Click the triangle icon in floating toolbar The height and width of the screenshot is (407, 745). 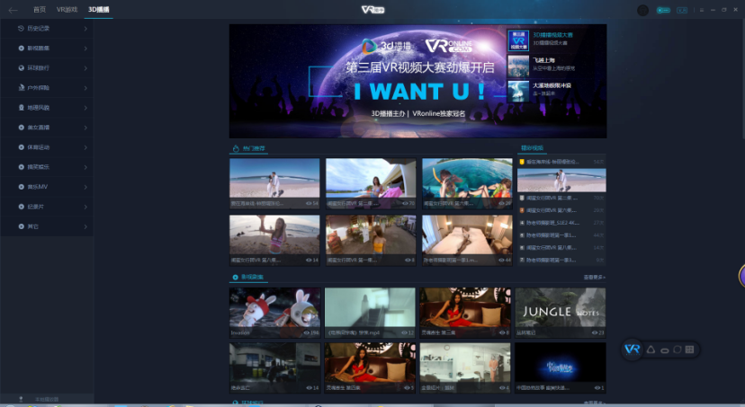(x=651, y=349)
